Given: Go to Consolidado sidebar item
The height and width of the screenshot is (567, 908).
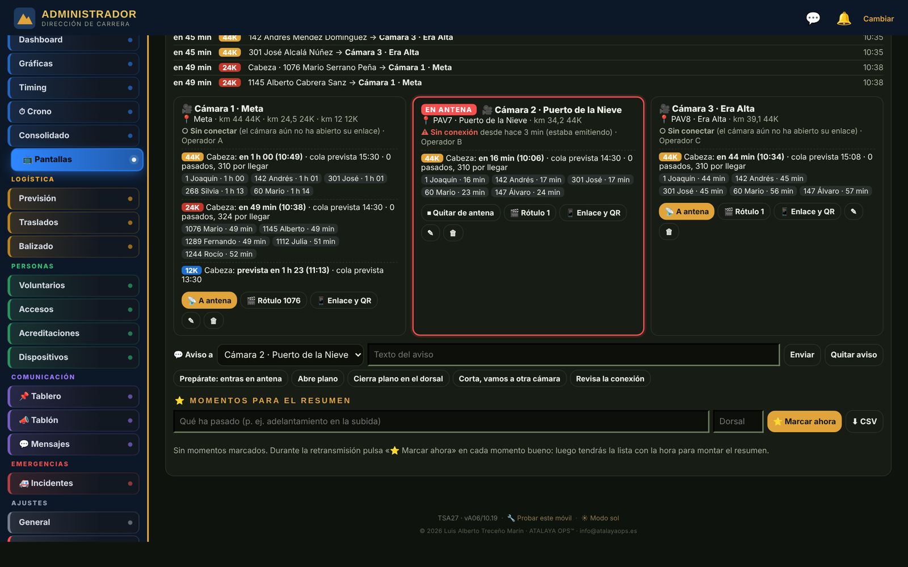Looking at the screenshot, I should (74, 135).
